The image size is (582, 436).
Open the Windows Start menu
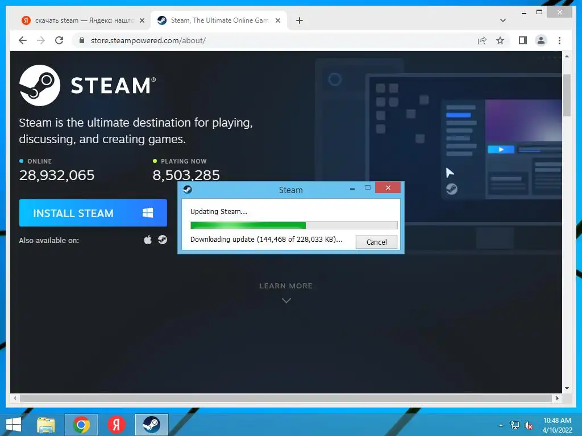pyautogui.click(x=14, y=425)
